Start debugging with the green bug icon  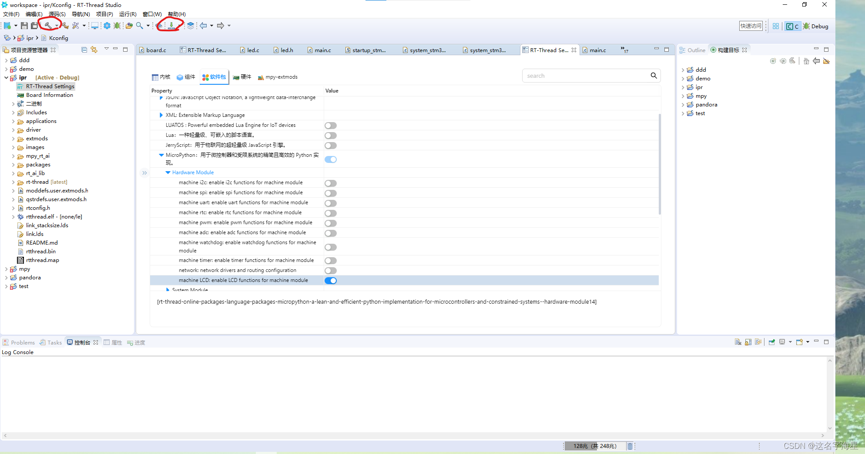[x=117, y=26]
